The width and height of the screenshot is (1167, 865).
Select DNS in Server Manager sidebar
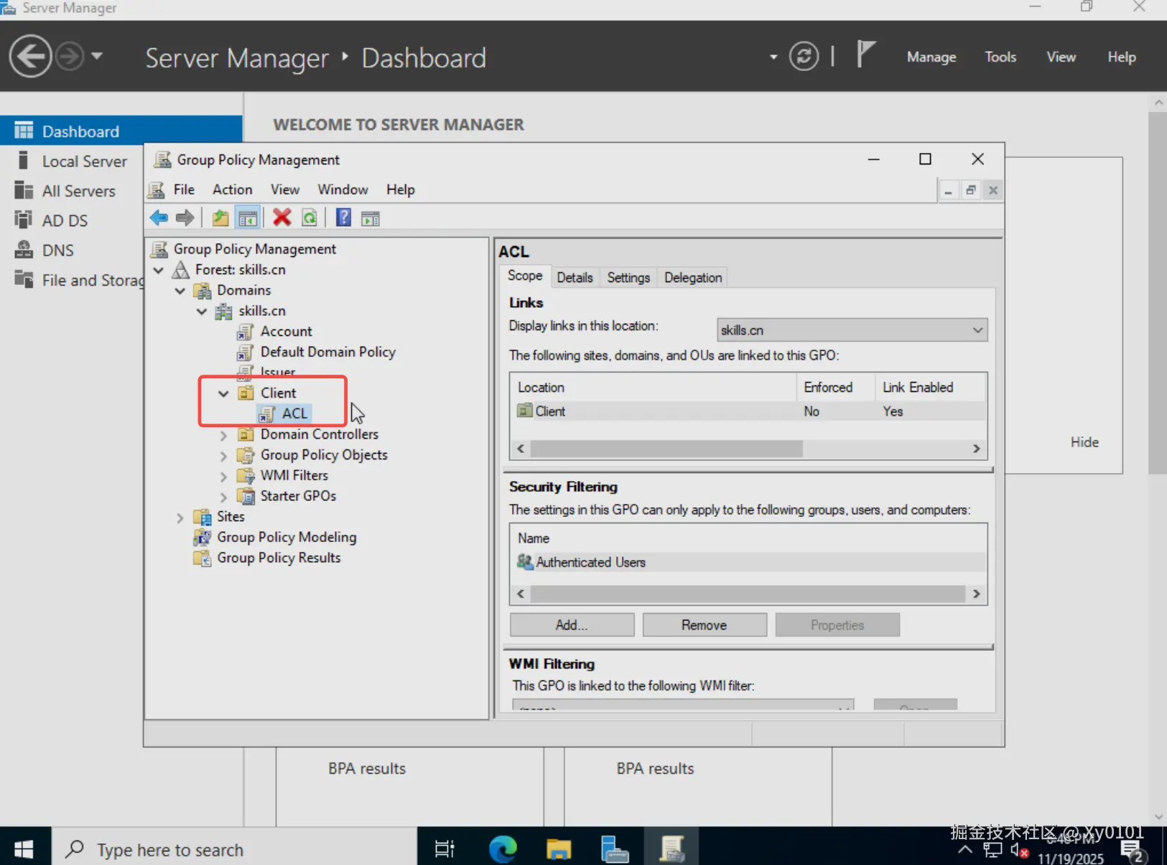click(x=57, y=250)
